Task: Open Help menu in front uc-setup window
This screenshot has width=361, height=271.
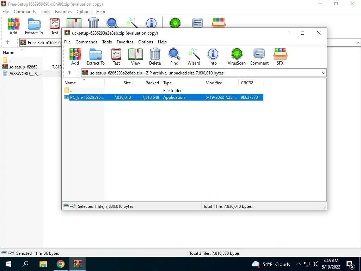Action: point(162,42)
